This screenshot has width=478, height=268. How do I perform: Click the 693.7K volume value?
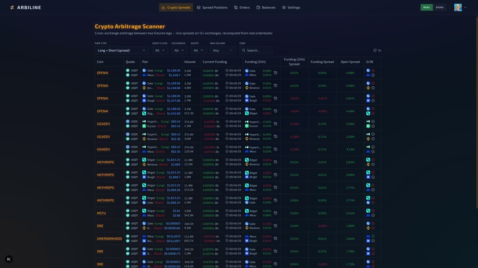pos(189,241)
